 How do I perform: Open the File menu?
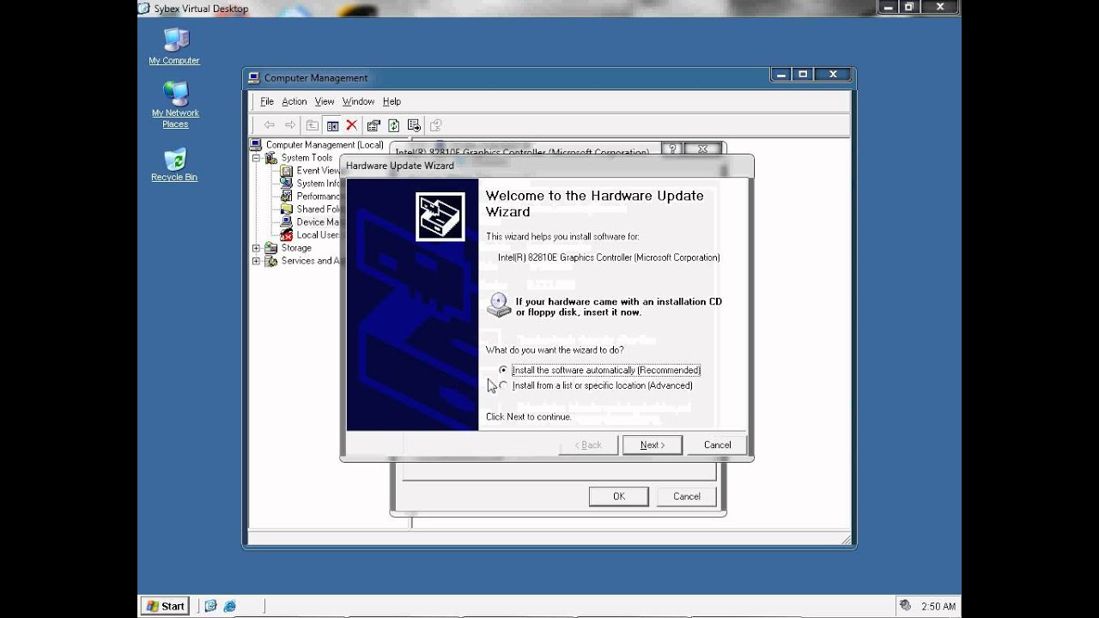267,101
